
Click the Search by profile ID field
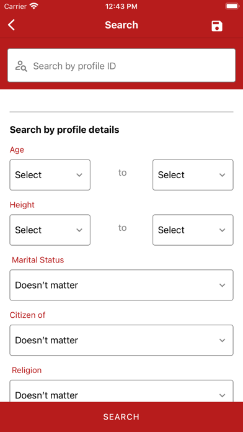tap(122, 65)
